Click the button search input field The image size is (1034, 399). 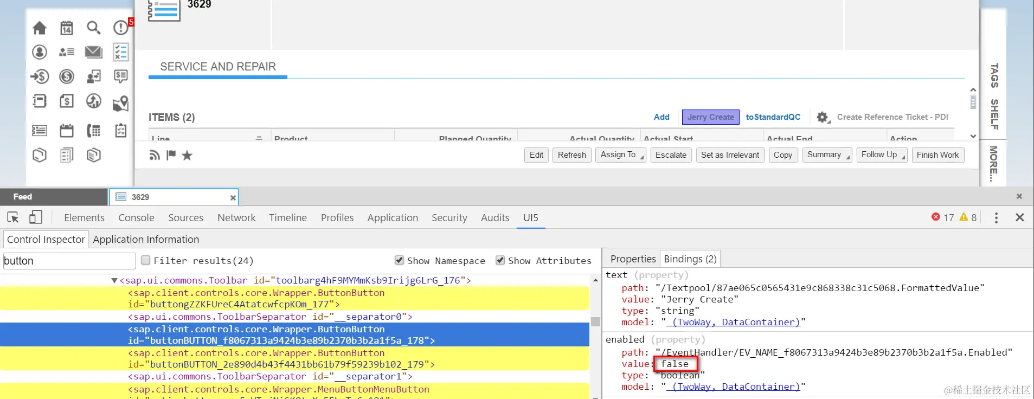[x=69, y=261]
